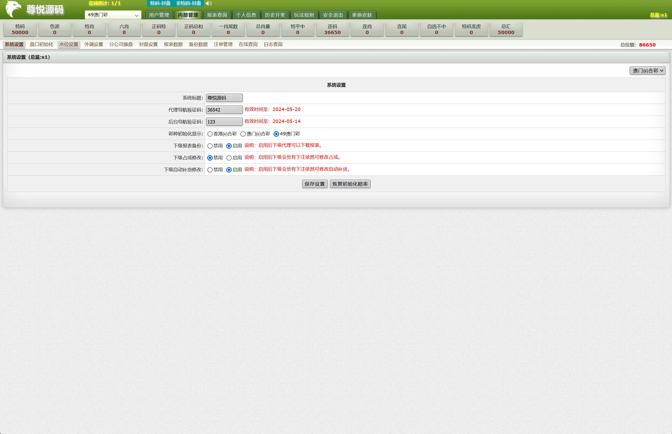
Task: Click the speaker sound icon
Action: point(209,3)
